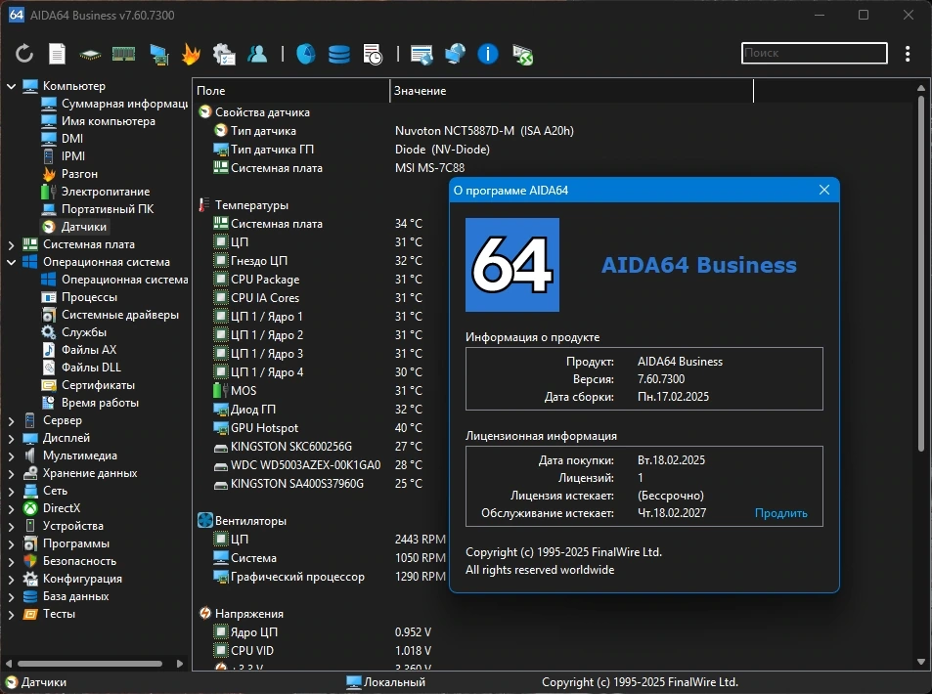Open the Разгон overclock tree item
This screenshot has width=932, height=694.
69,174
